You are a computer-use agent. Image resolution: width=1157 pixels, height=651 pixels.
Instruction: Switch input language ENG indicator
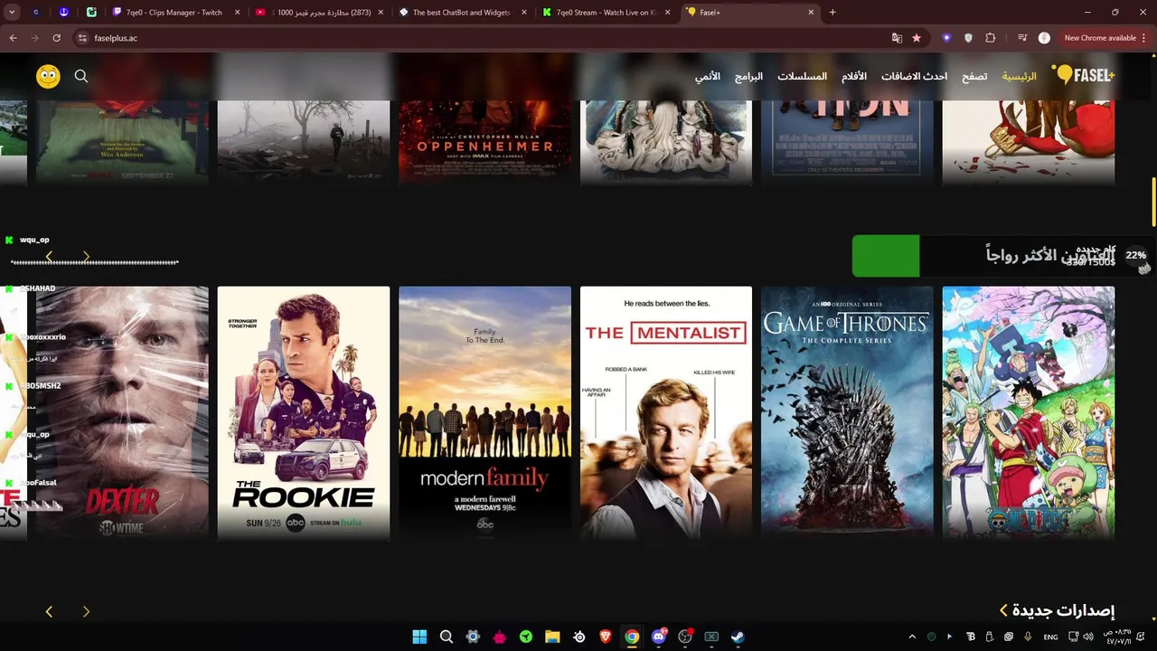click(x=1050, y=637)
